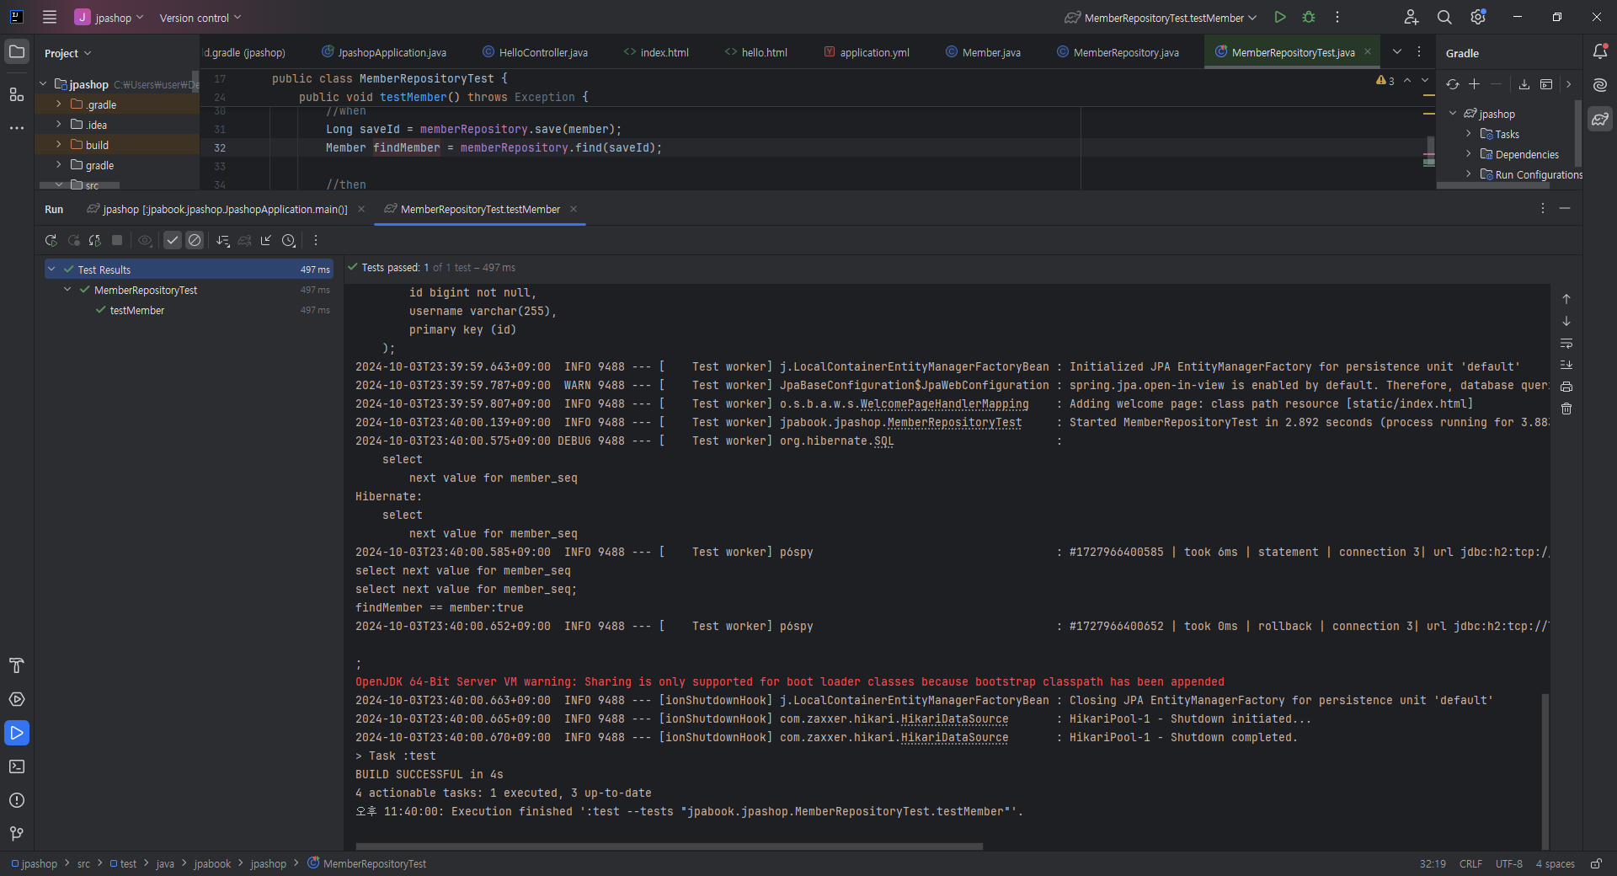Open the AI Assistant spiral icon
The height and width of the screenshot is (876, 1617).
(1600, 85)
